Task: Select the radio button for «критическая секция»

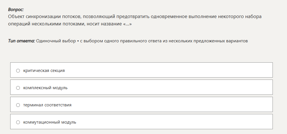Action: pos(18,71)
